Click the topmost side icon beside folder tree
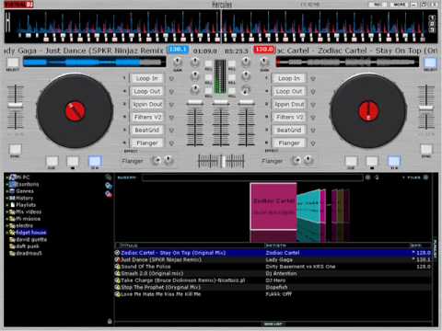The height and width of the screenshot is (331, 442). [109, 177]
